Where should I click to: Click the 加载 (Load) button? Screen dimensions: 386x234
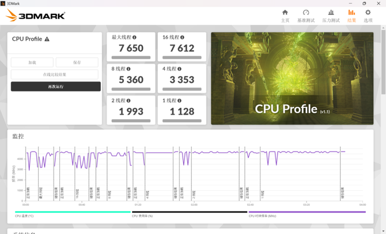32,62
